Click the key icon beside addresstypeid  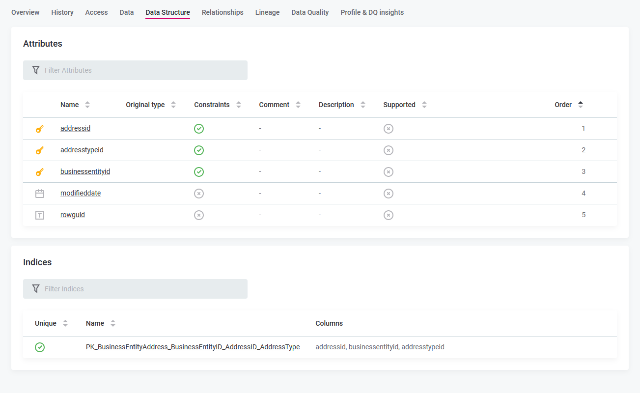click(40, 150)
